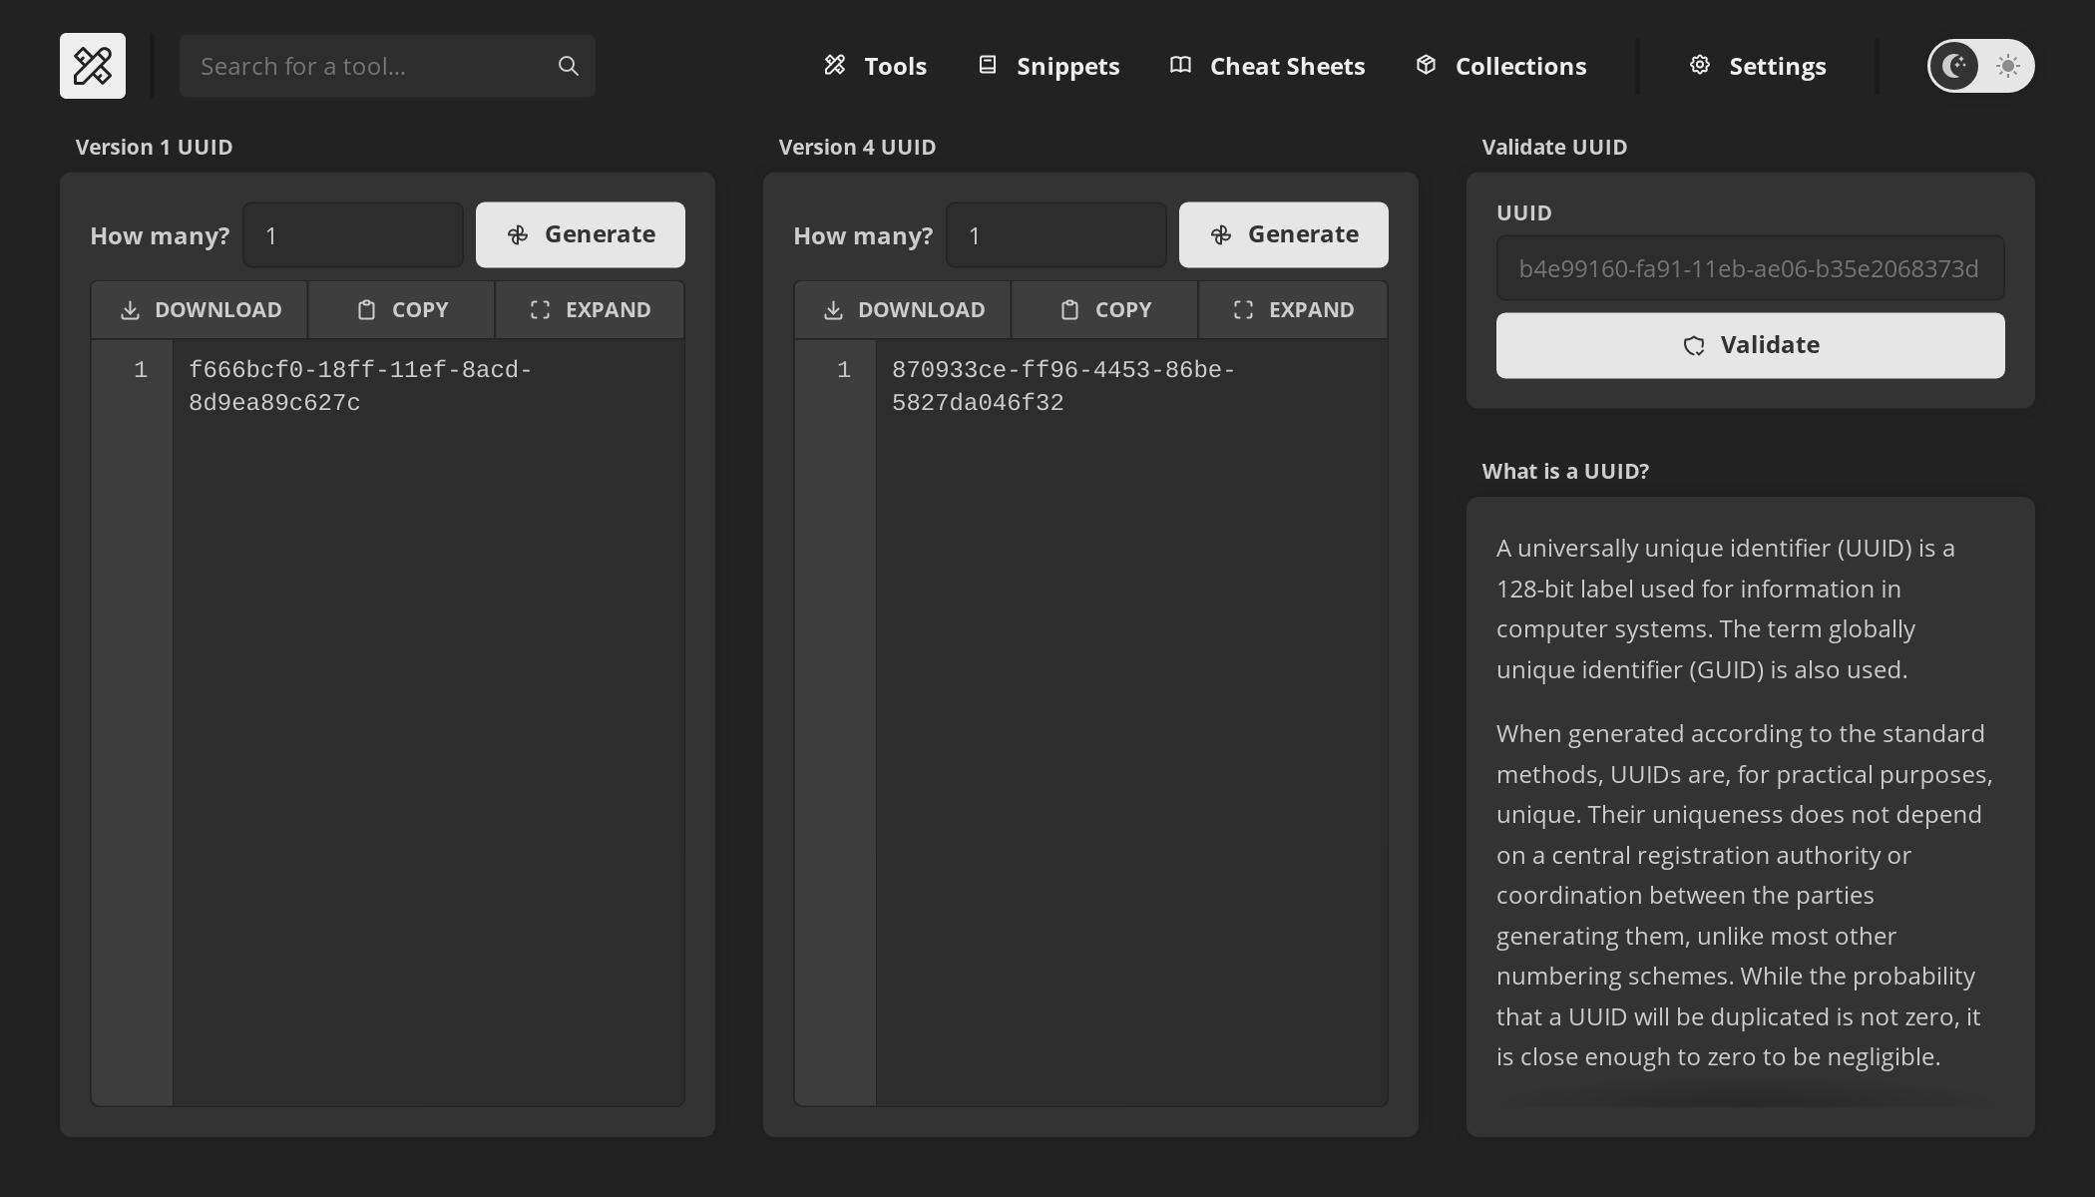
Task: Copy the generated Version 4 UUID
Action: 1104,309
